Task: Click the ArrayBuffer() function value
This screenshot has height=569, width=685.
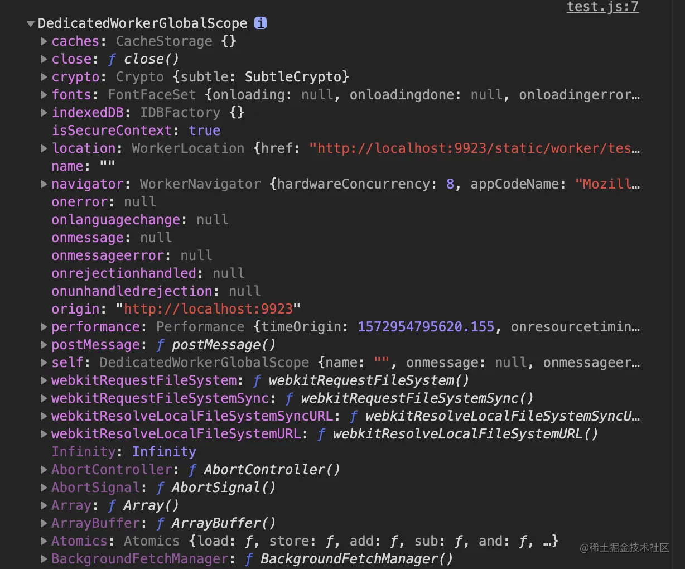Action: coord(224,523)
